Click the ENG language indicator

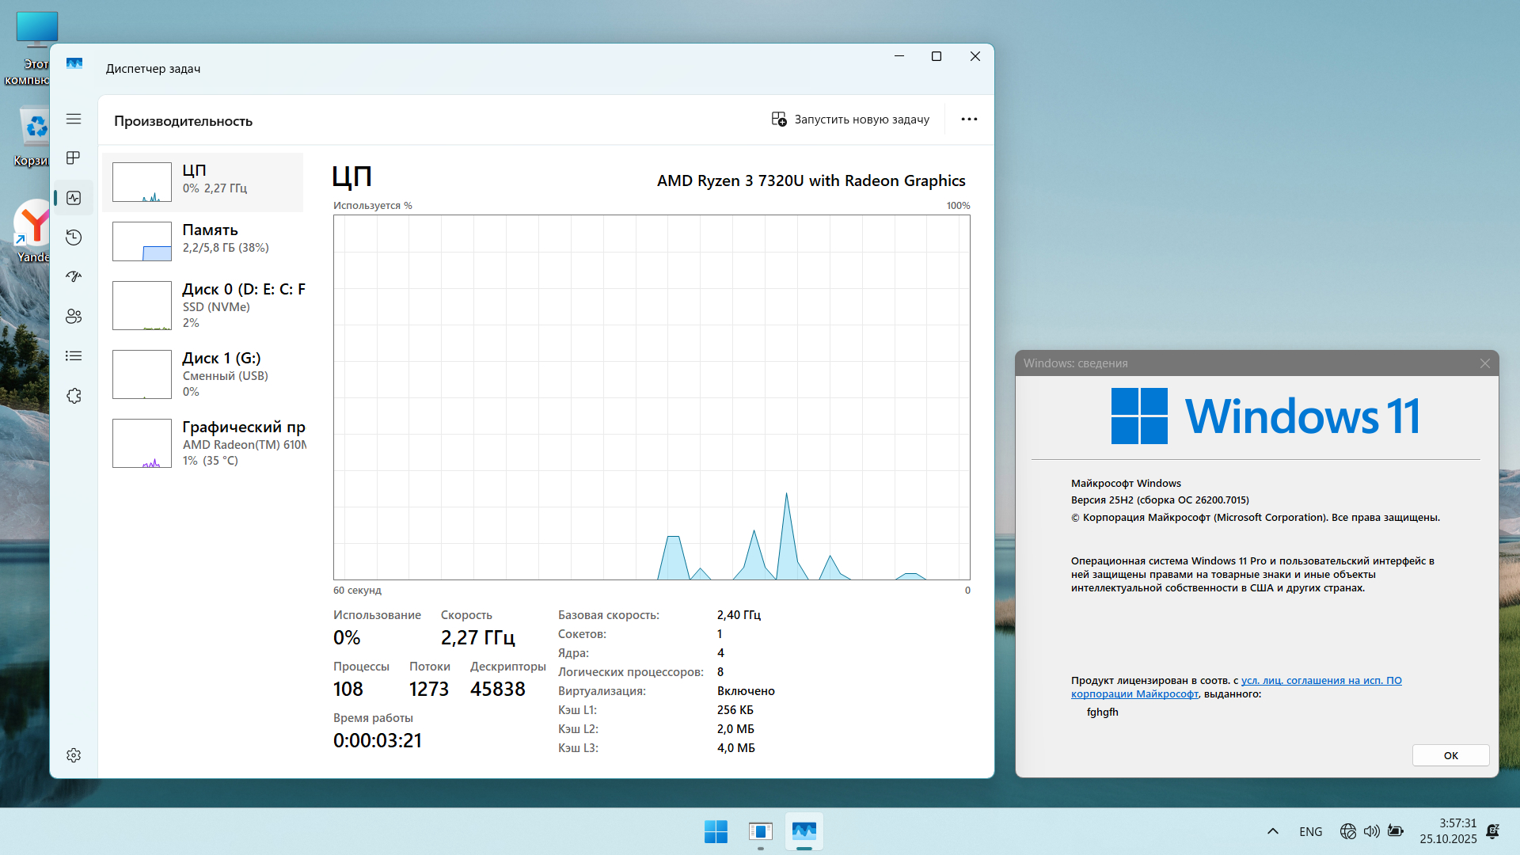coord(1310,831)
